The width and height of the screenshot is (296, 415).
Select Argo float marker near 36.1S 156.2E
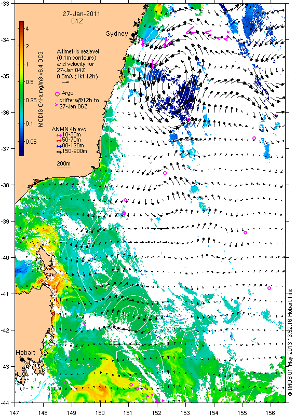click(x=276, y=116)
